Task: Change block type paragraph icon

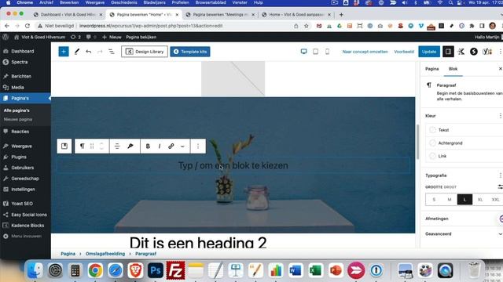Action: pos(82,146)
